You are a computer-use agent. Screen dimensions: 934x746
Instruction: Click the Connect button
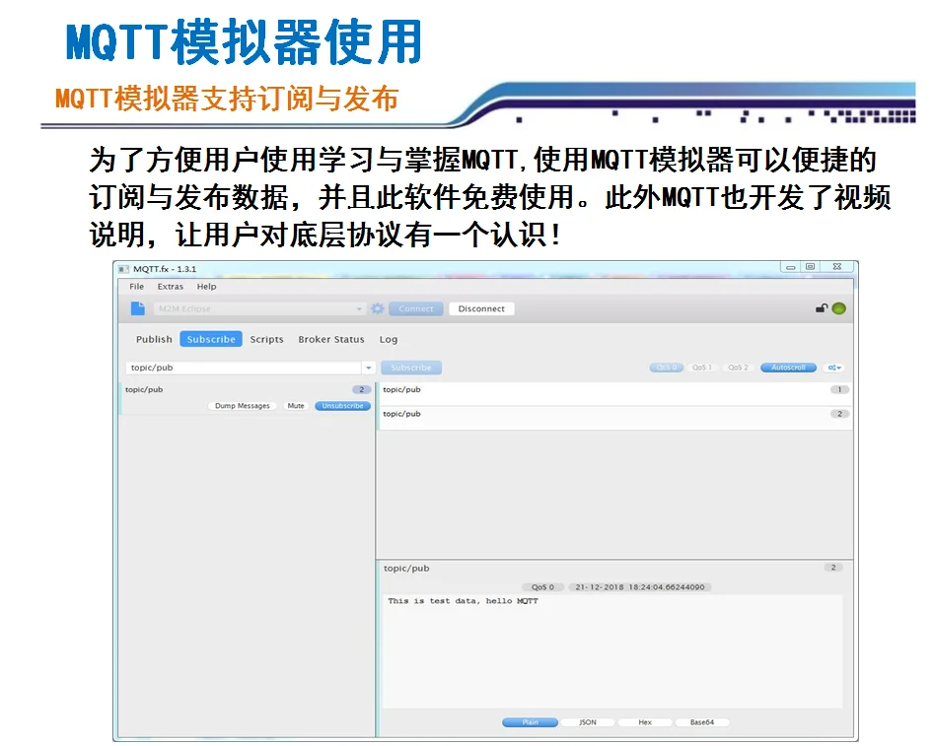(416, 308)
